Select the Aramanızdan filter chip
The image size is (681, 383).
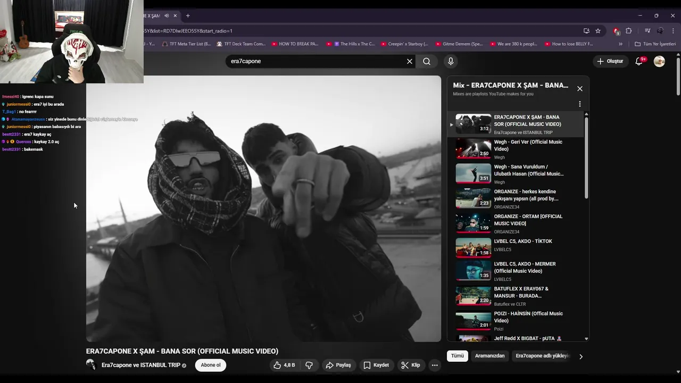pyautogui.click(x=490, y=356)
